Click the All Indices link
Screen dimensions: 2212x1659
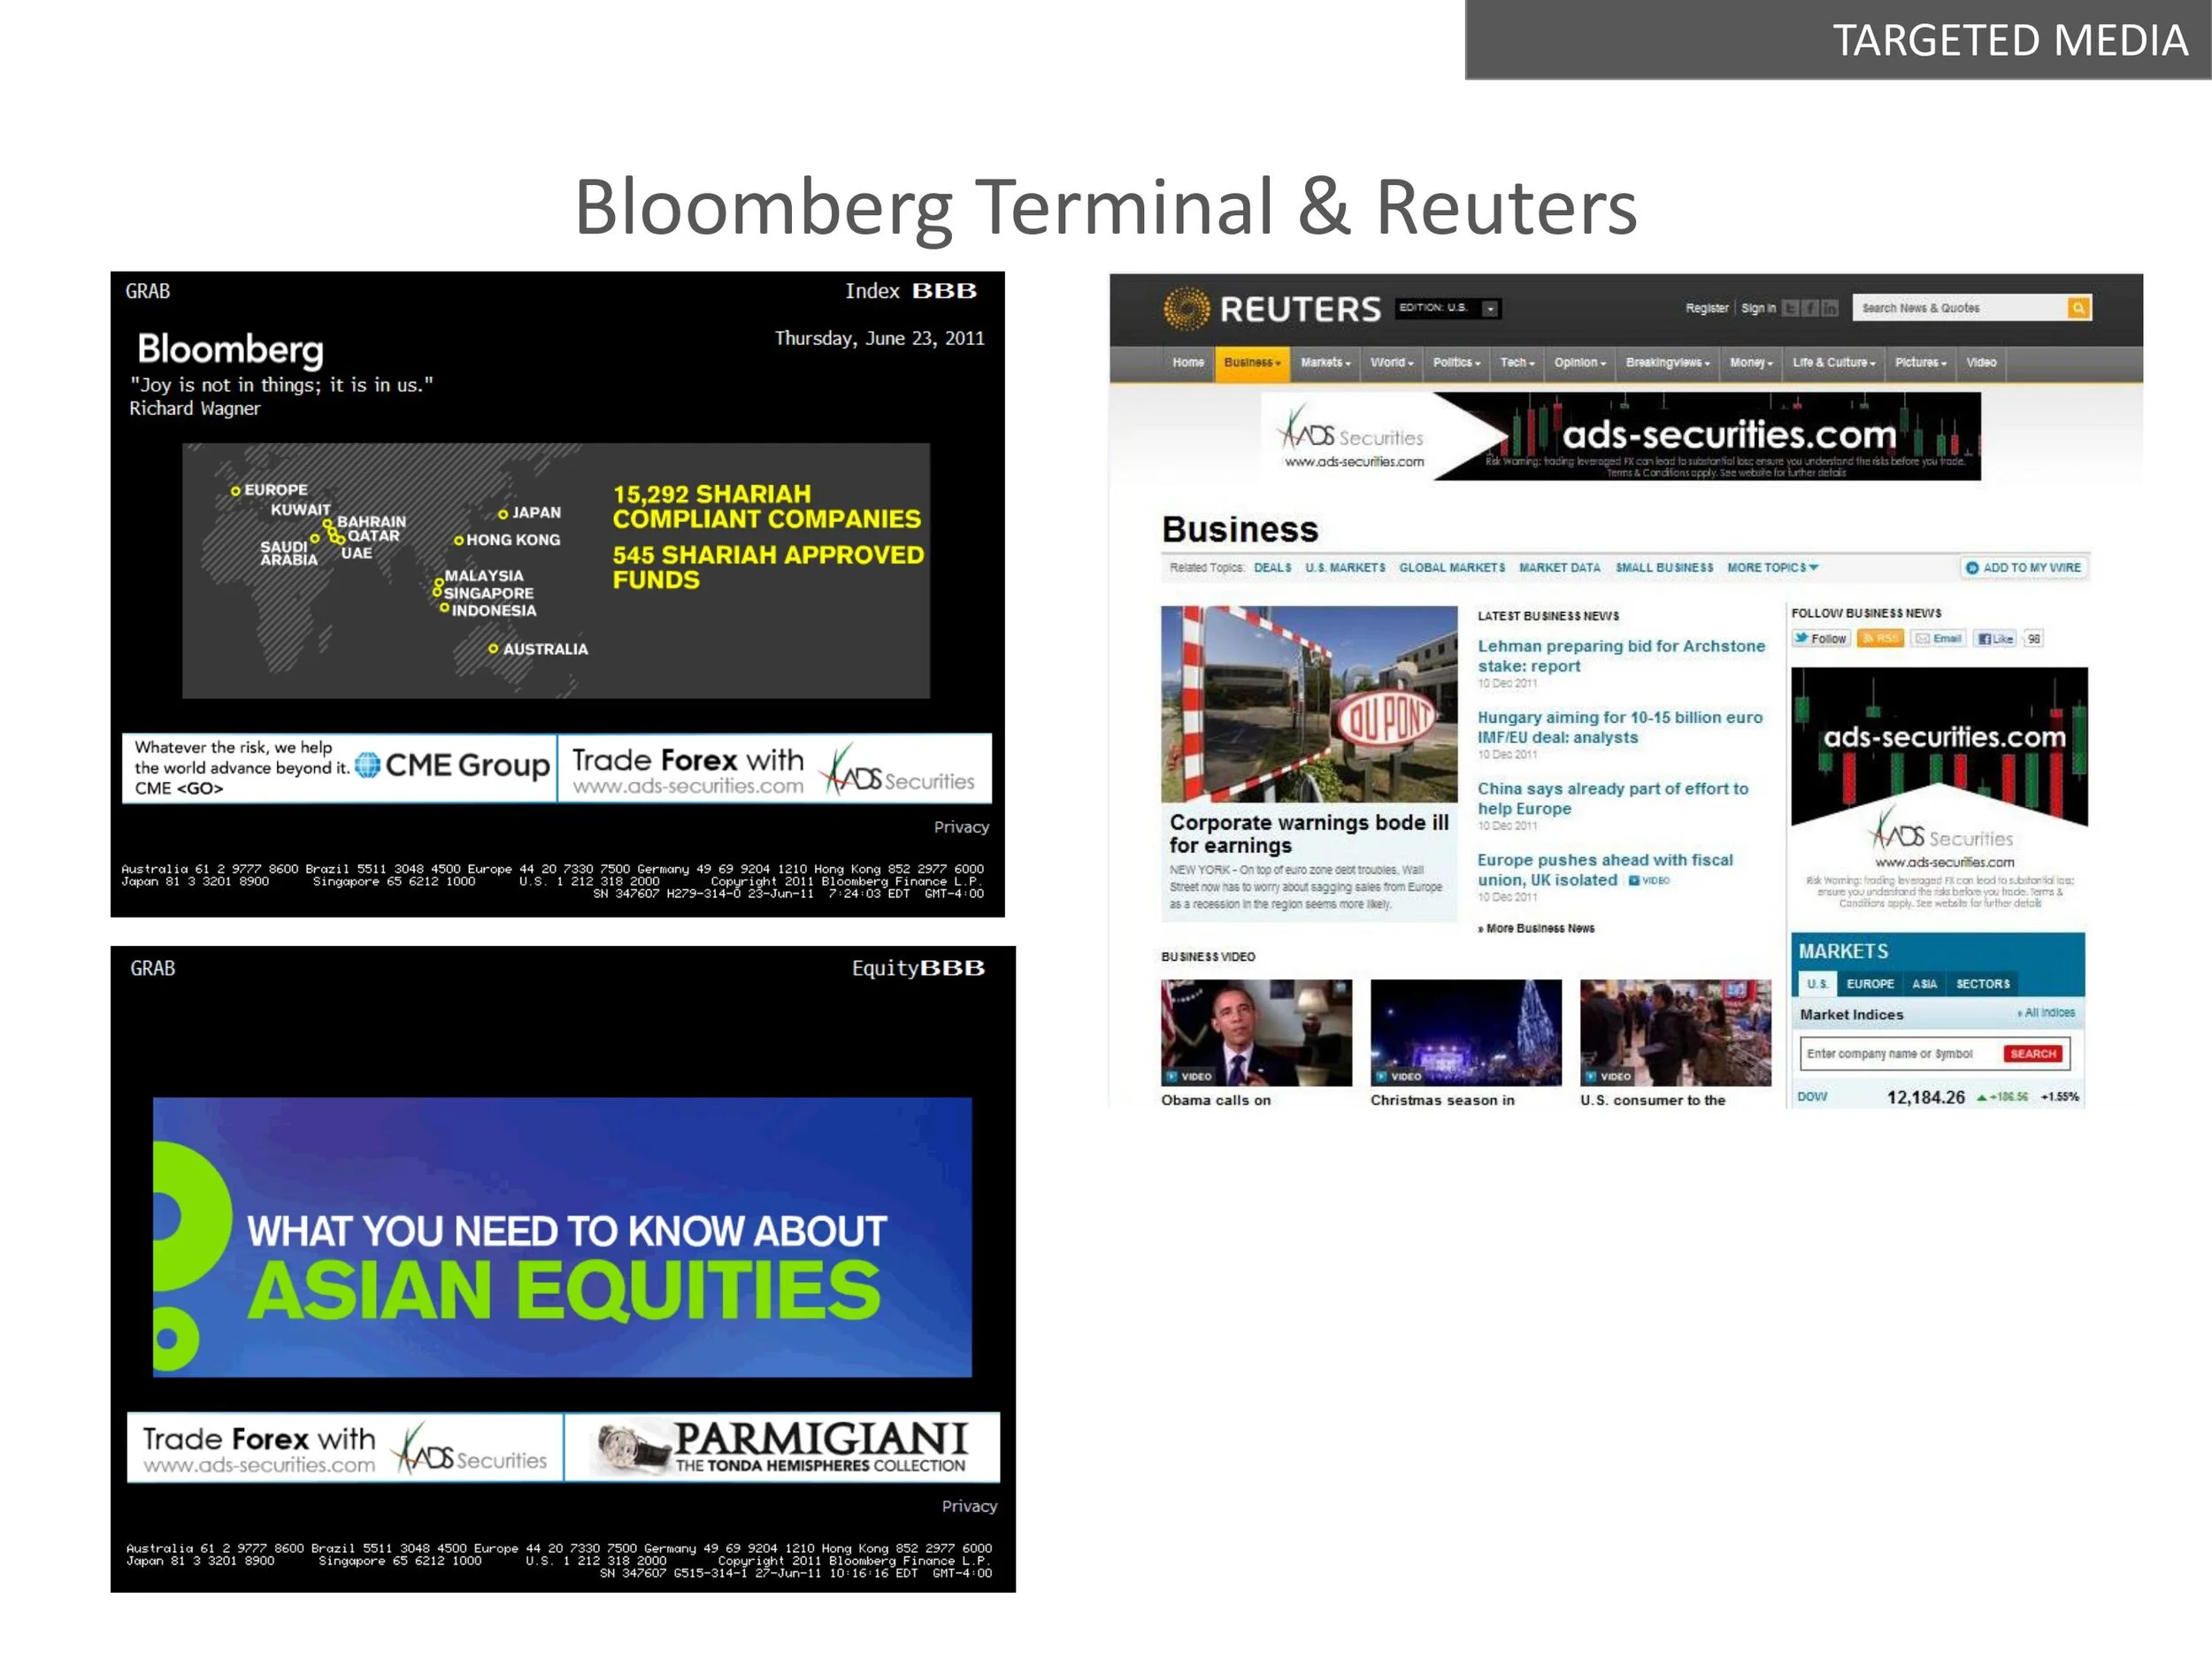pos(2046,1013)
